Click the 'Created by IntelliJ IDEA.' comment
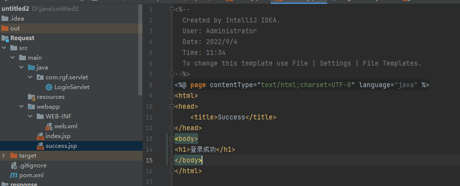Viewport: 460px width, 186px height. (231, 21)
